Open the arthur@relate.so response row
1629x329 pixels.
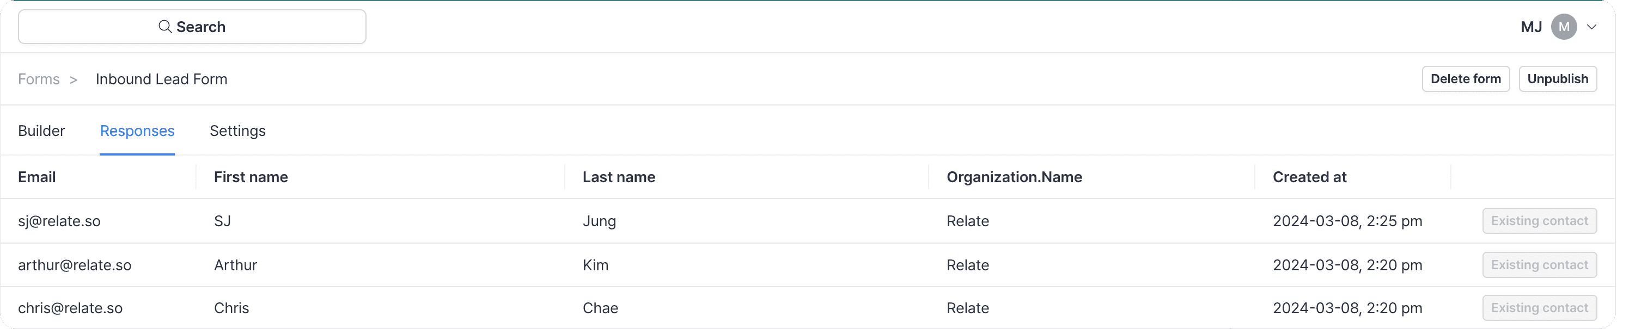coord(808,265)
